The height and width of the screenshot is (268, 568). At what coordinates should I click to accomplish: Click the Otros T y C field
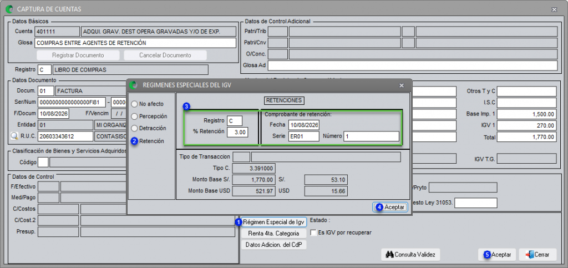pyautogui.click(x=527, y=92)
